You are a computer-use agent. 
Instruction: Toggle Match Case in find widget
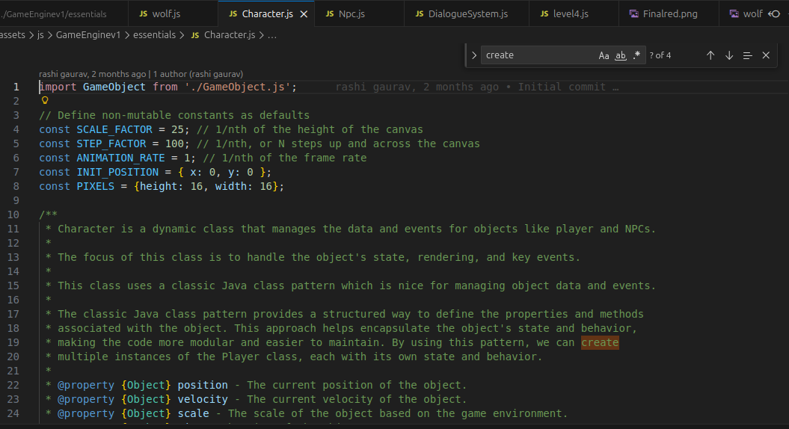[604, 55]
